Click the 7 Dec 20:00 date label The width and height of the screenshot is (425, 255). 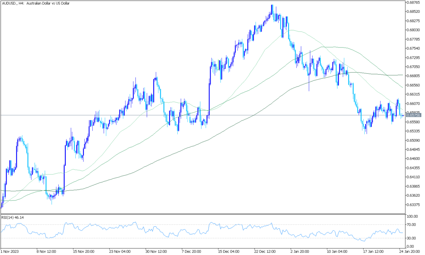point(192,252)
